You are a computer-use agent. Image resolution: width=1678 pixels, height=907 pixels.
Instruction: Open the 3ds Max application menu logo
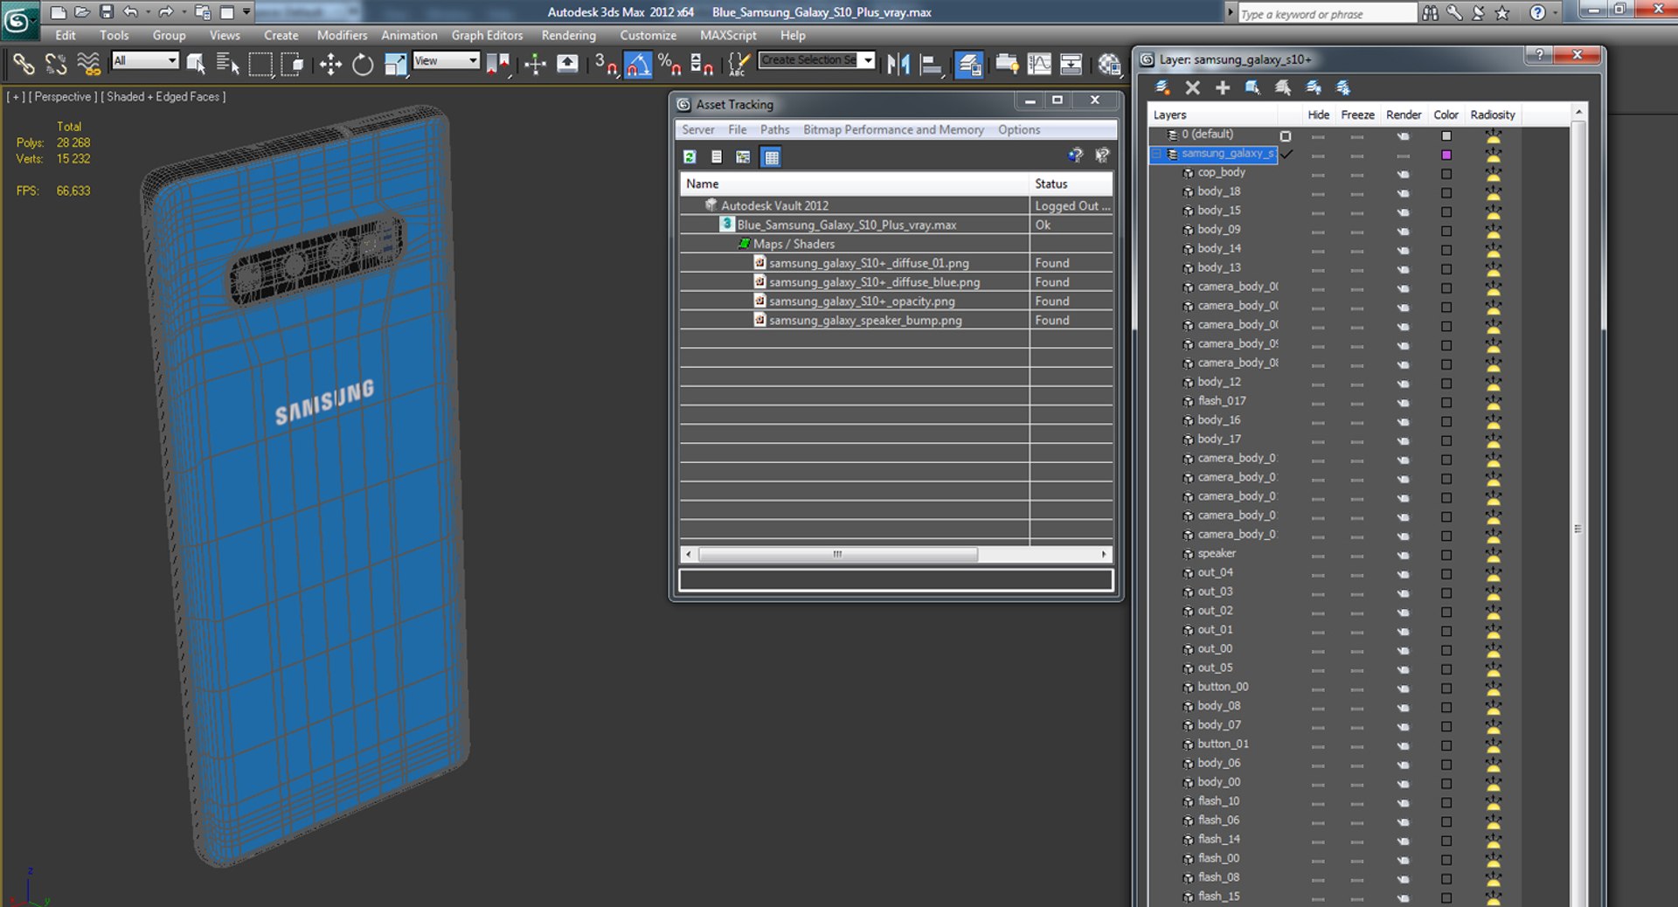(18, 20)
